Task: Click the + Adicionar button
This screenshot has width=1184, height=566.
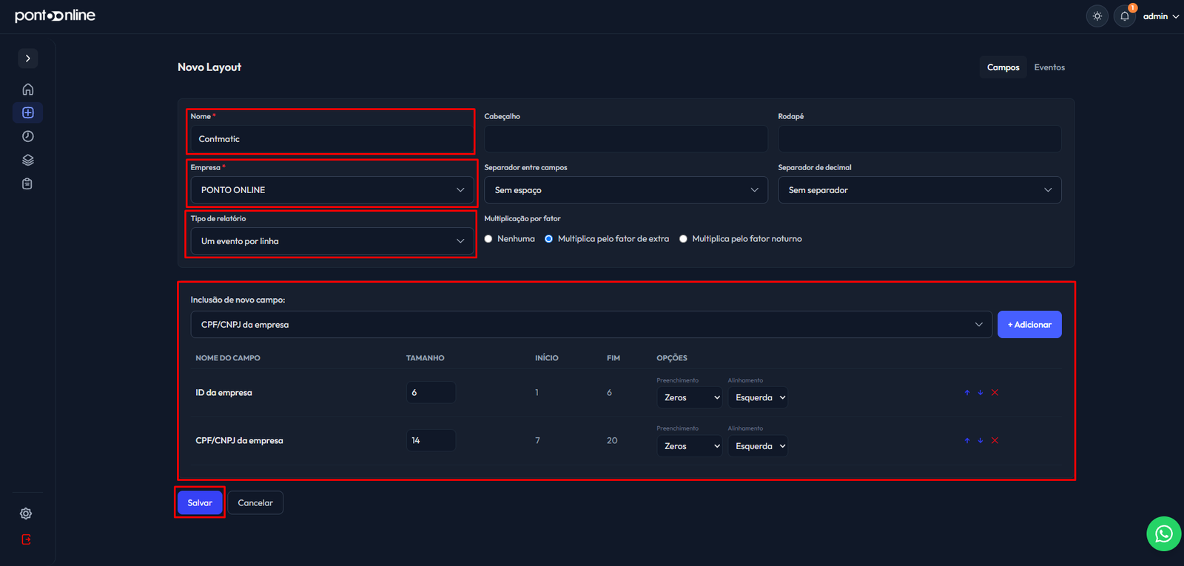Action: [x=1029, y=325]
